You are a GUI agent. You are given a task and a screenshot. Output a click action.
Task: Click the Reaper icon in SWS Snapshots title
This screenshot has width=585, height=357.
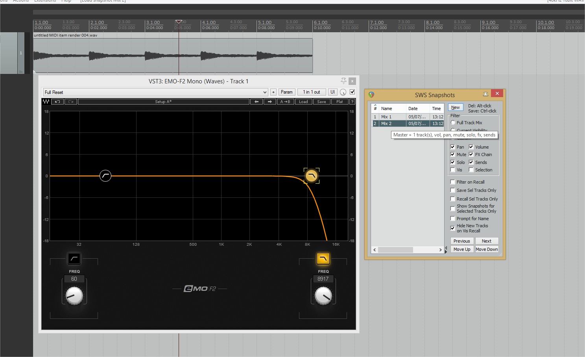[x=371, y=95]
